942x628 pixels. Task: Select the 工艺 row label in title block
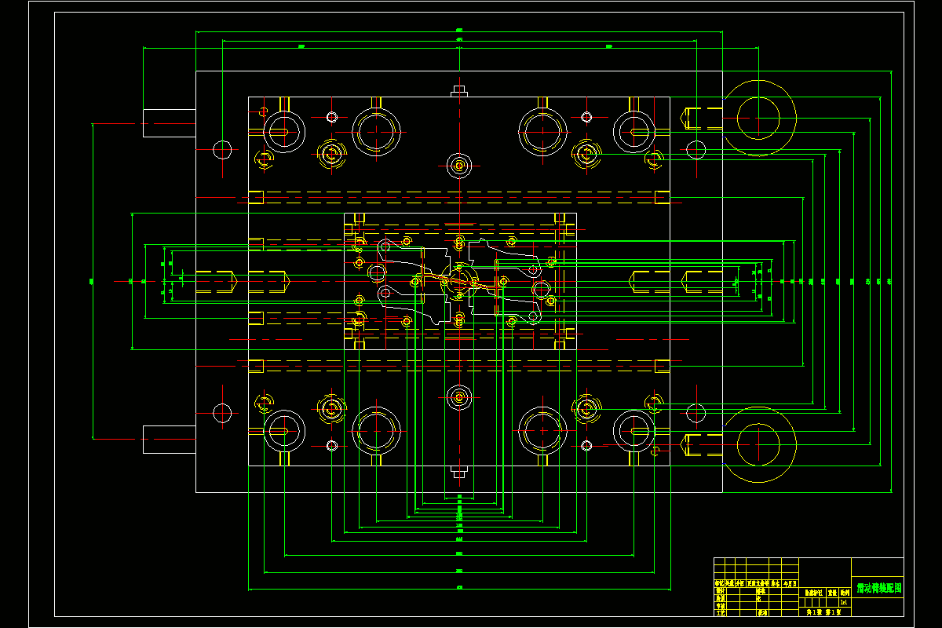721,613
